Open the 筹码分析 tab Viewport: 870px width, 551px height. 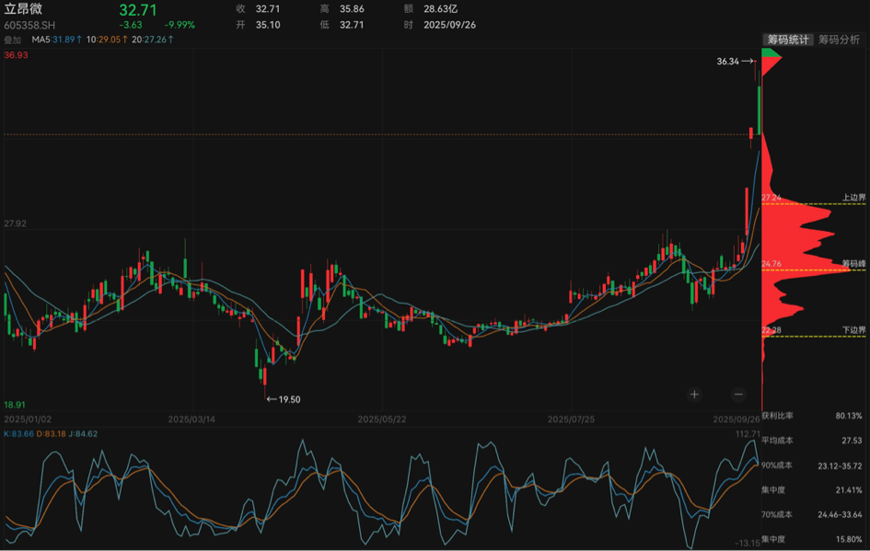[839, 40]
